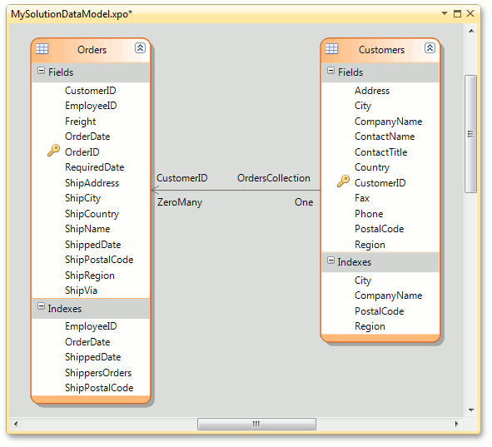The height and width of the screenshot is (447, 492).
Task: Close the MySolutionDataModel.xpo document
Action: coord(470,13)
